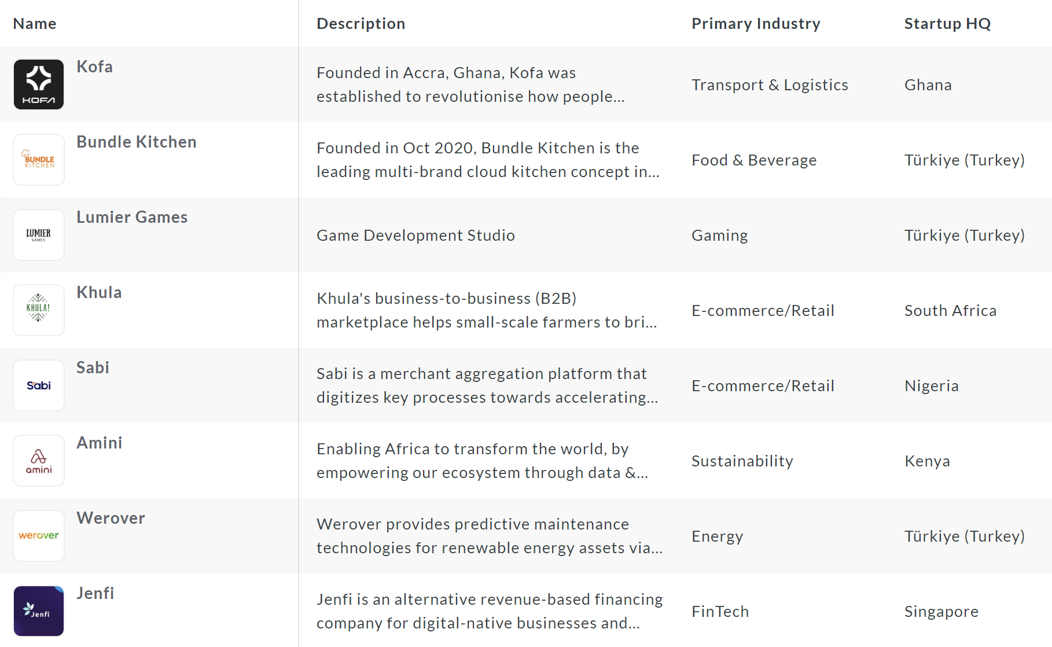Click the Werover logo icon
Viewport: 1052px width, 647px height.
[x=39, y=536]
